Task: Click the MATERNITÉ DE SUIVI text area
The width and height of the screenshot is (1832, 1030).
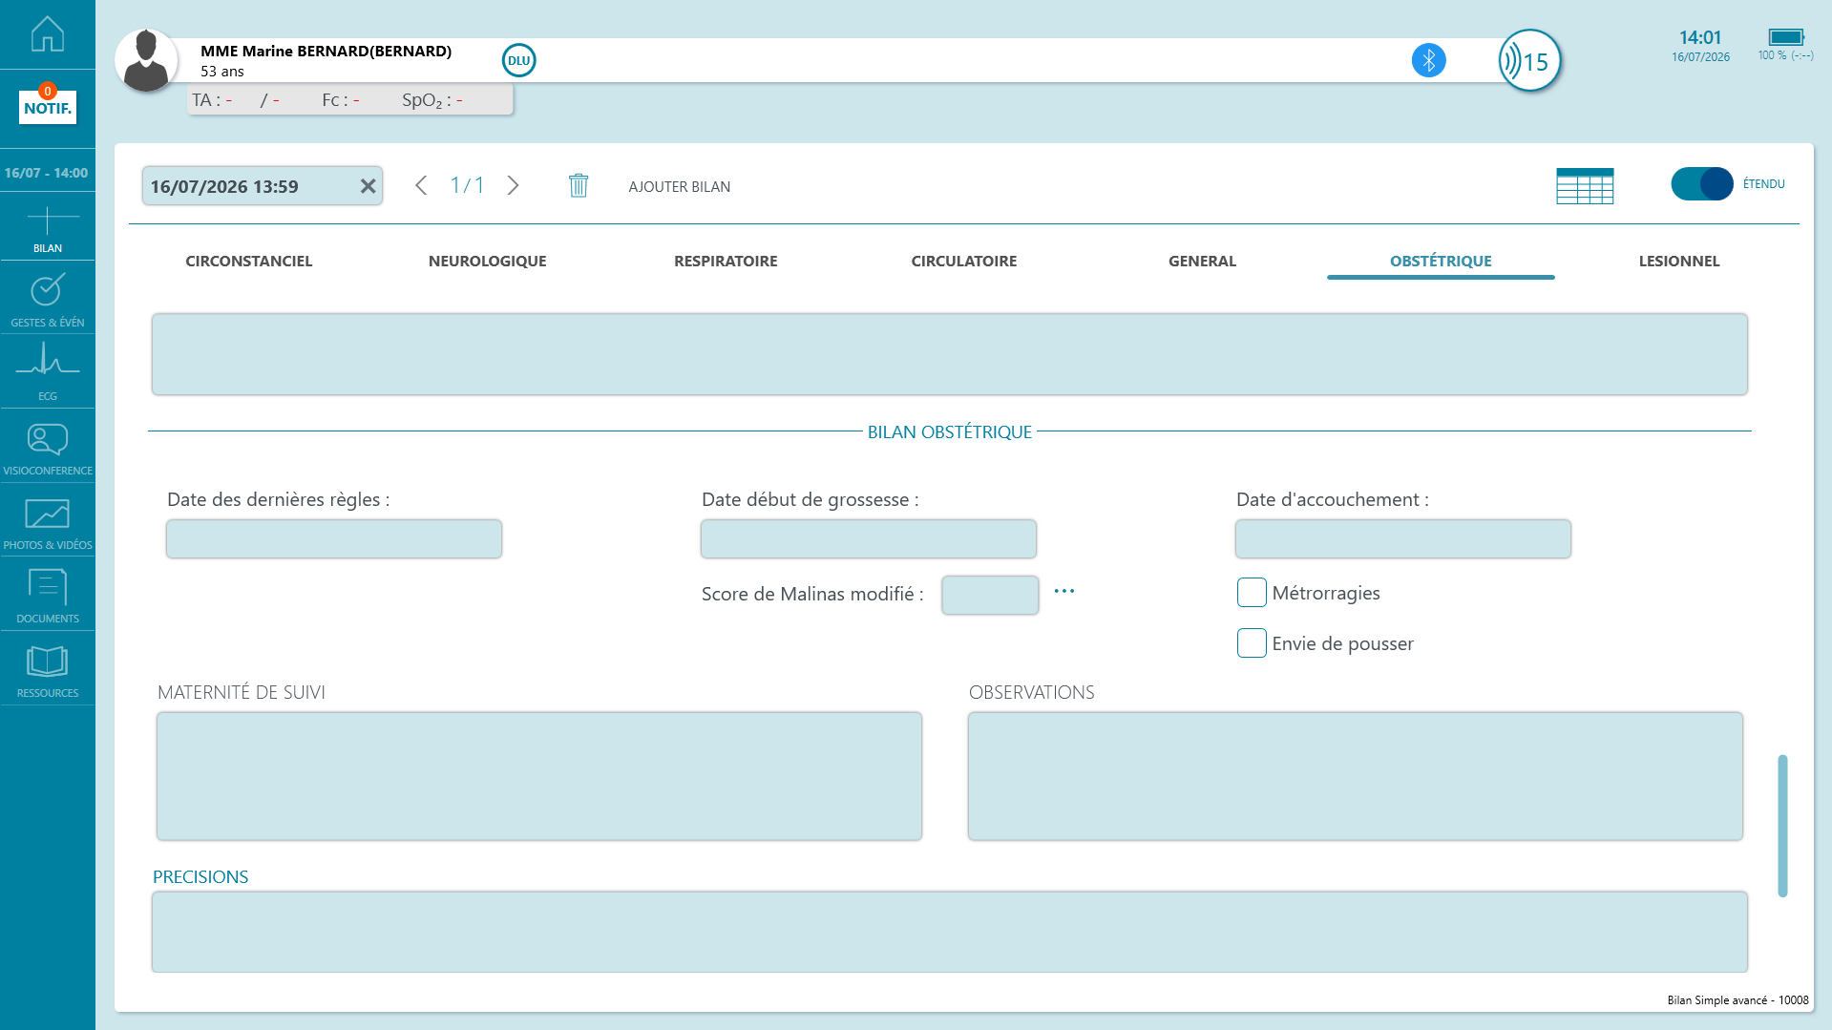Action: (x=539, y=776)
